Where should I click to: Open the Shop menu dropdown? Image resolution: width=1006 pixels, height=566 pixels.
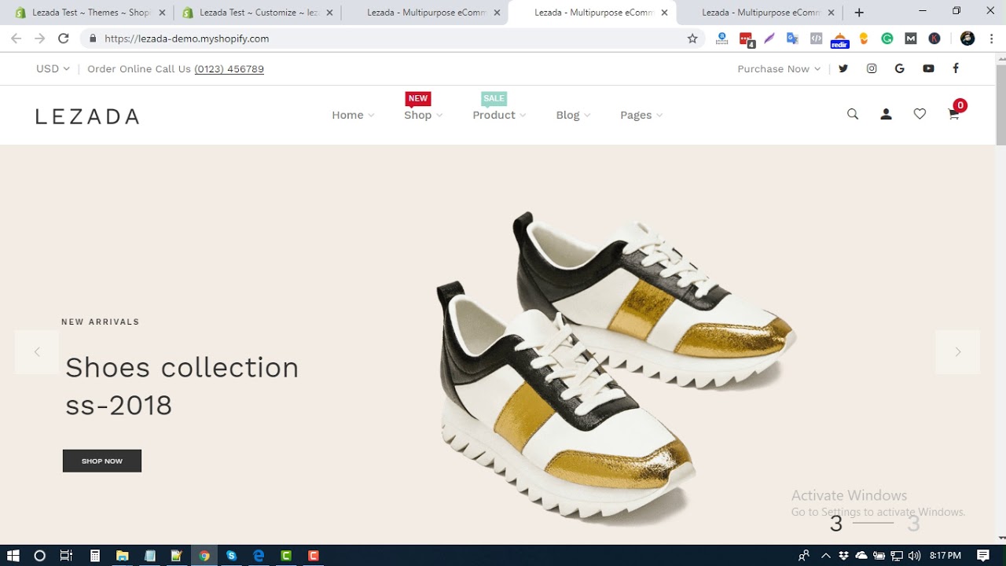click(x=423, y=115)
